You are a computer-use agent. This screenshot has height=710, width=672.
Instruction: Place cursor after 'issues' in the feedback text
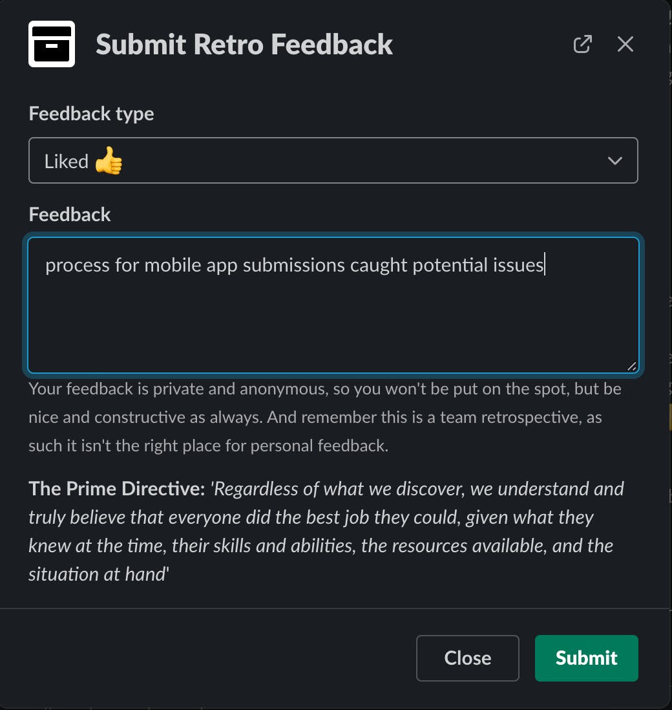[x=544, y=265]
